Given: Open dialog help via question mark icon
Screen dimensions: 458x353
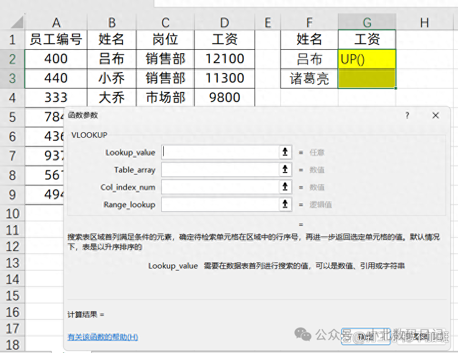Looking at the screenshot, I should (x=407, y=115).
